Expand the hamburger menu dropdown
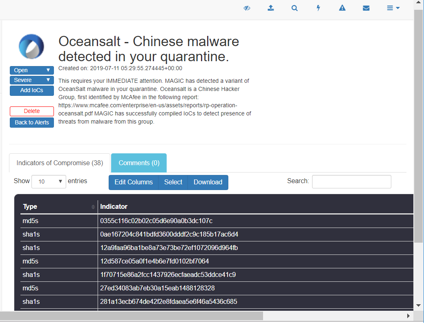 click(393, 8)
